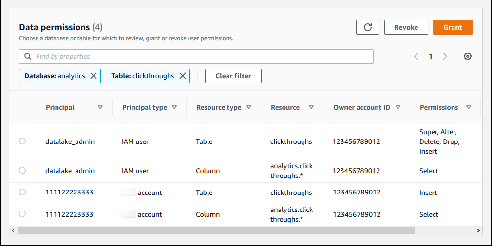Image resolution: width=492 pixels, height=246 pixels.
Task: Click the search magnifier icon
Action: [x=28, y=56]
